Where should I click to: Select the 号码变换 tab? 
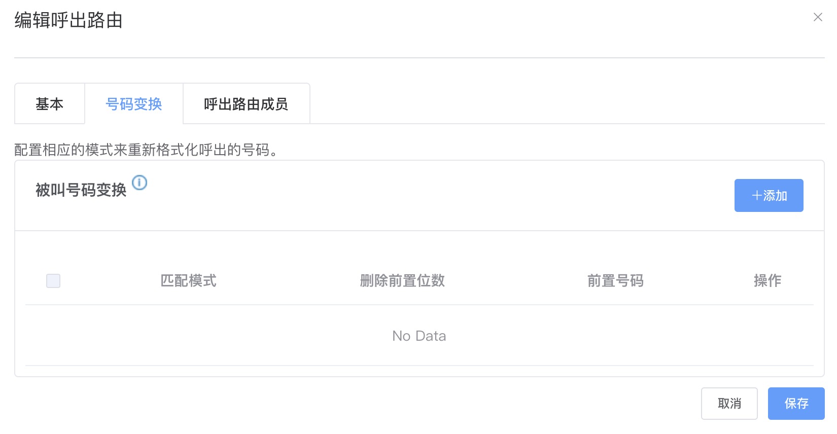133,103
